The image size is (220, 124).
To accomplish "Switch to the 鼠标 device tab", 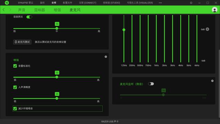I will tap(42, 3).
